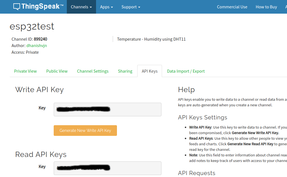Viewport: 287px width, 177px height.
Task: Switch to the Private View tab
Action: (25, 71)
